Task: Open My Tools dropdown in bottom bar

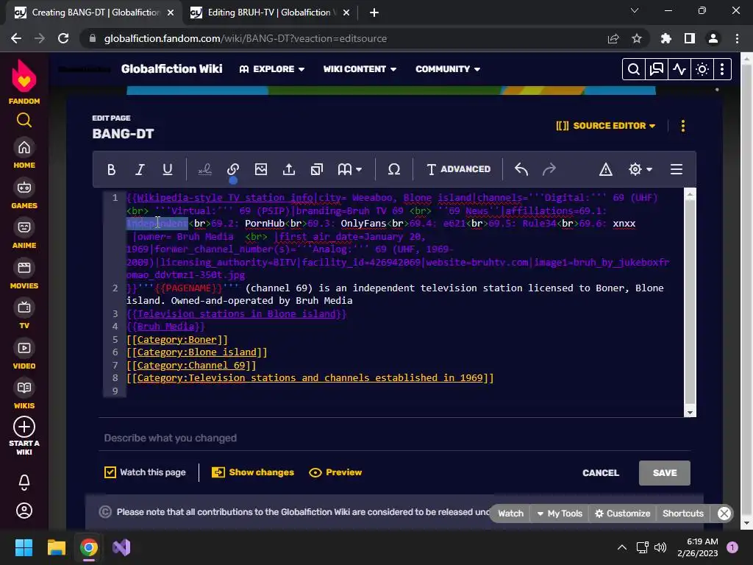Action: click(x=560, y=514)
